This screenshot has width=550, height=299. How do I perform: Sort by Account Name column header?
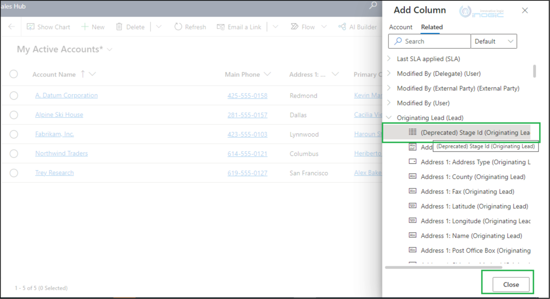(x=54, y=74)
